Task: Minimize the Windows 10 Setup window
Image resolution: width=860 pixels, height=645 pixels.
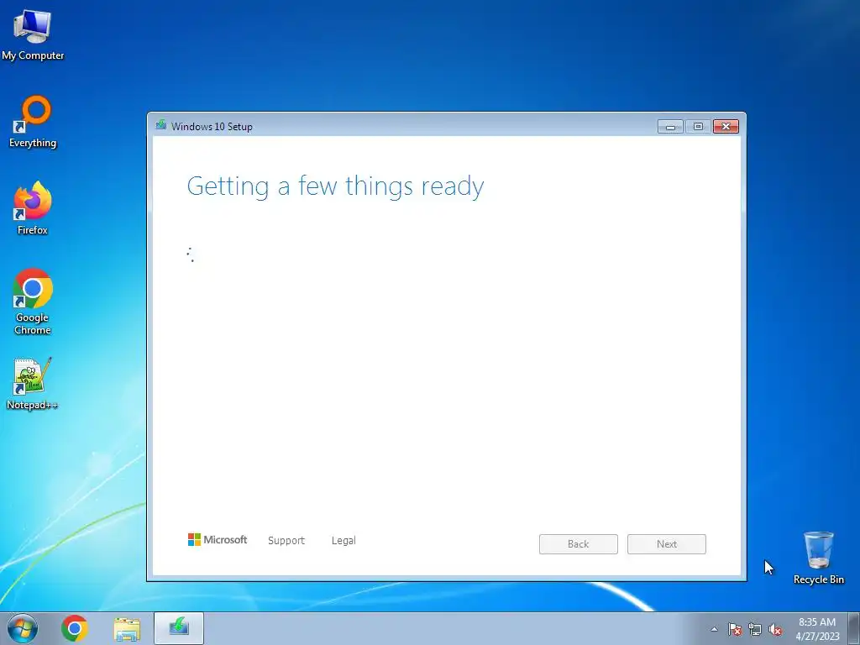Action: [x=670, y=127]
